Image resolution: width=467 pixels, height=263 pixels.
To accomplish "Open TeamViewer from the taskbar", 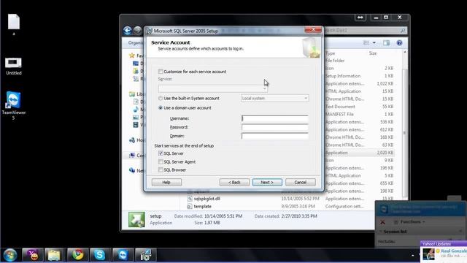I will [x=123, y=255].
